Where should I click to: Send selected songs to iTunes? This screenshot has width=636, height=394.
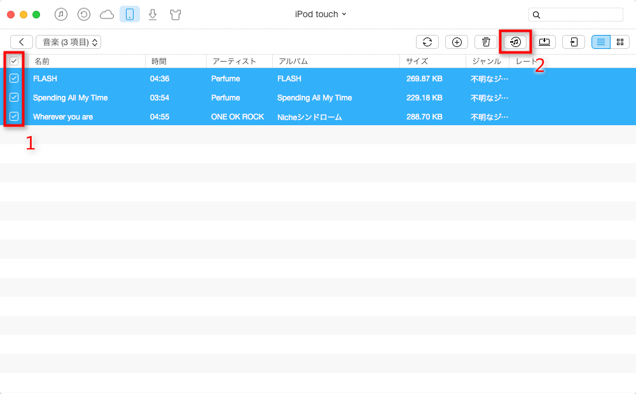(x=515, y=42)
